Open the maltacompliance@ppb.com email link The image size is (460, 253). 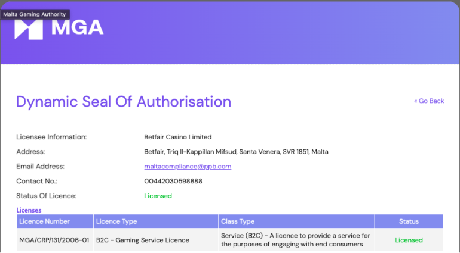(x=188, y=167)
